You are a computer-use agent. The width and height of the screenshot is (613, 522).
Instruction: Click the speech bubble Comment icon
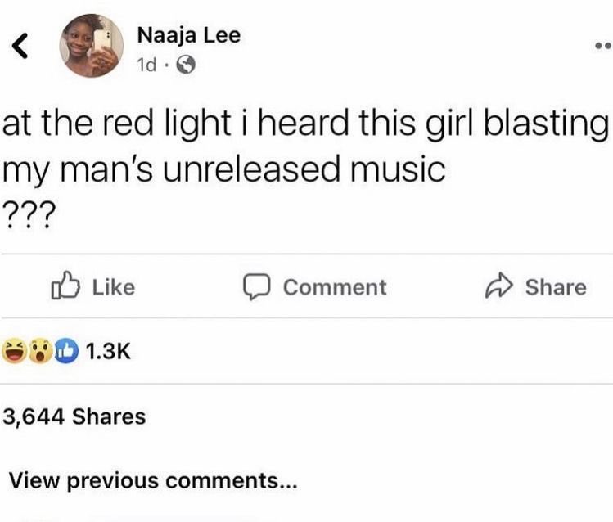point(256,287)
